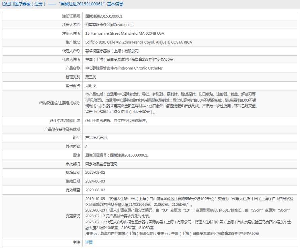Select structure text starting 本产品包括
The image size is (300, 250).
172,103
